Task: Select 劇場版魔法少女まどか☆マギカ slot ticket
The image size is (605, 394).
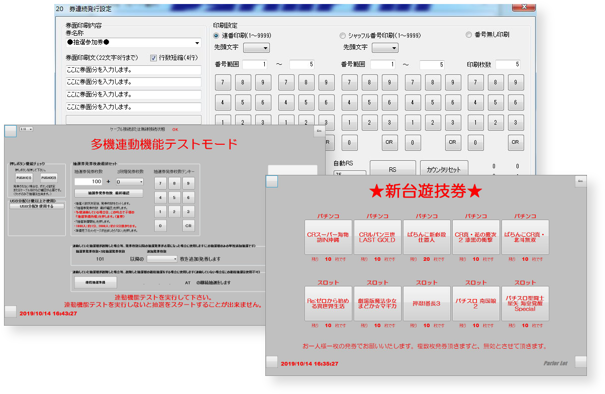Action: pyautogui.click(x=377, y=304)
